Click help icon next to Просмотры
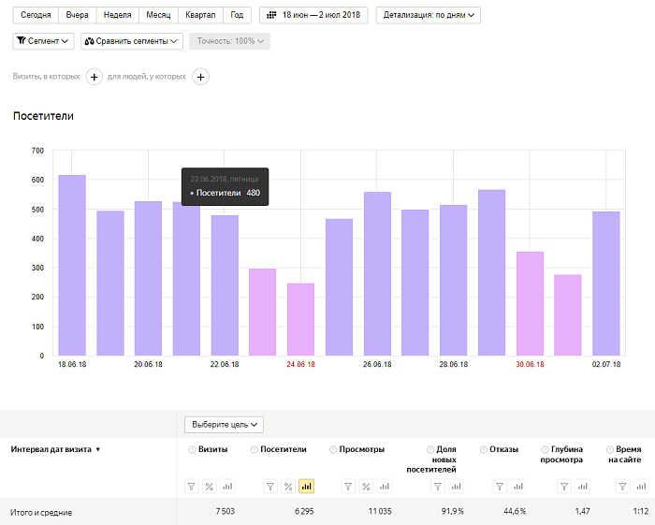The height and width of the screenshot is (525, 655). pos(333,450)
